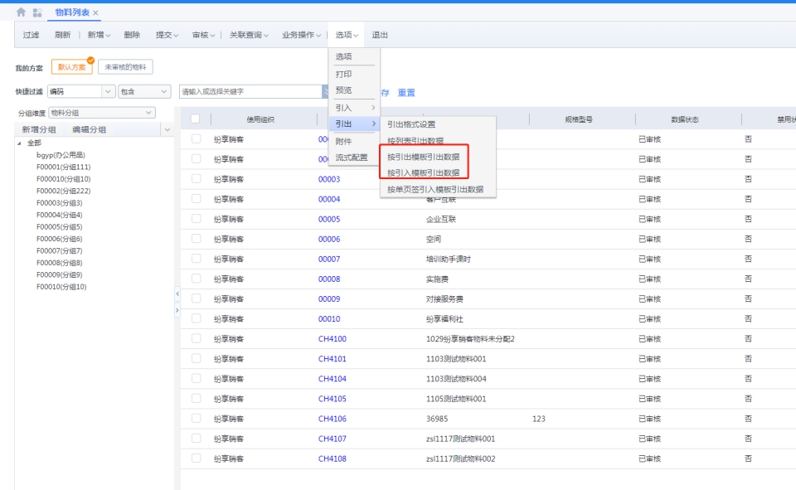Open the home page icon
Screen dimensions: 796x490
coord(21,12)
